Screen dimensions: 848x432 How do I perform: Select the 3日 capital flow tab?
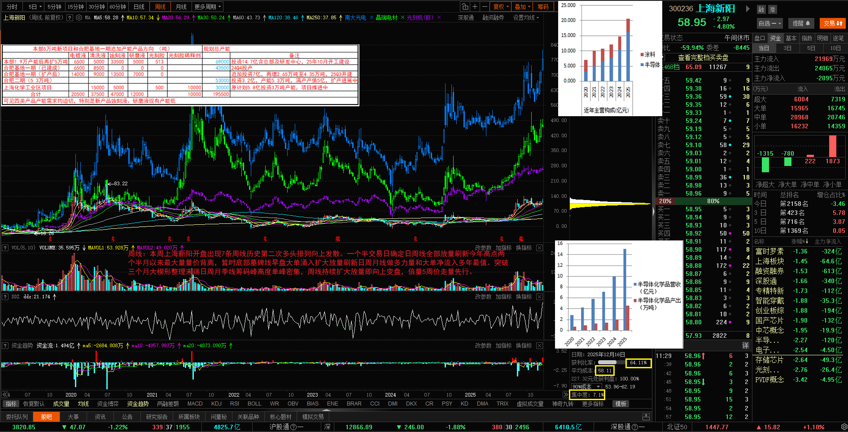[x=787, y=48]
